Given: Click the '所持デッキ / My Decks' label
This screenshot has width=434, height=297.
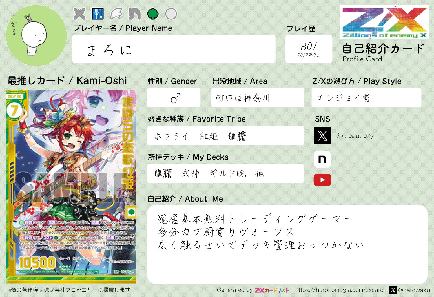Looking at the screenshot, I should 188,157.
